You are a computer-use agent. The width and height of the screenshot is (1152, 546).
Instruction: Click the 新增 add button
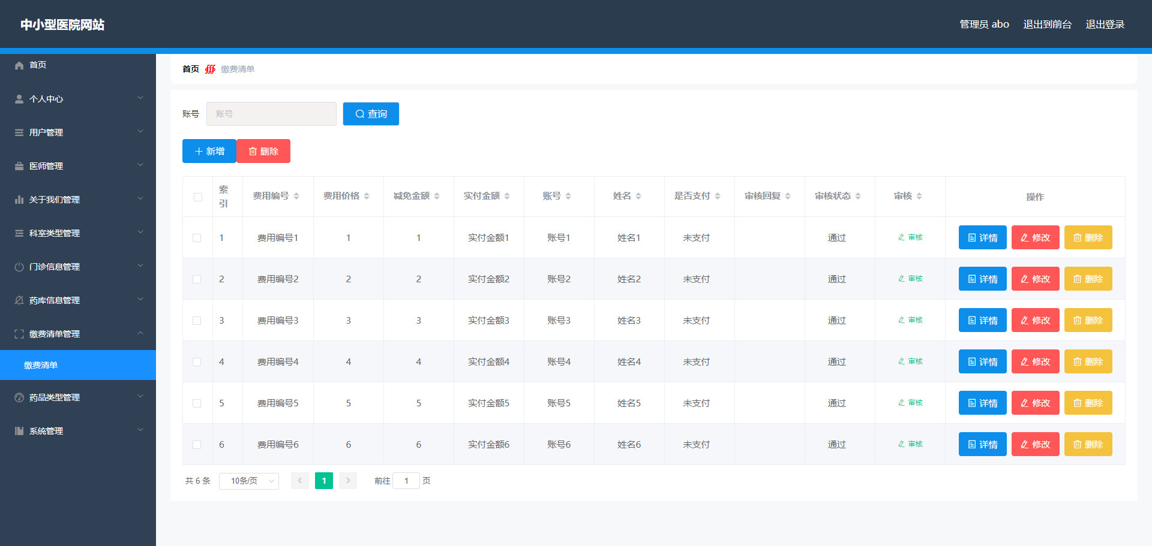point(209,151)
